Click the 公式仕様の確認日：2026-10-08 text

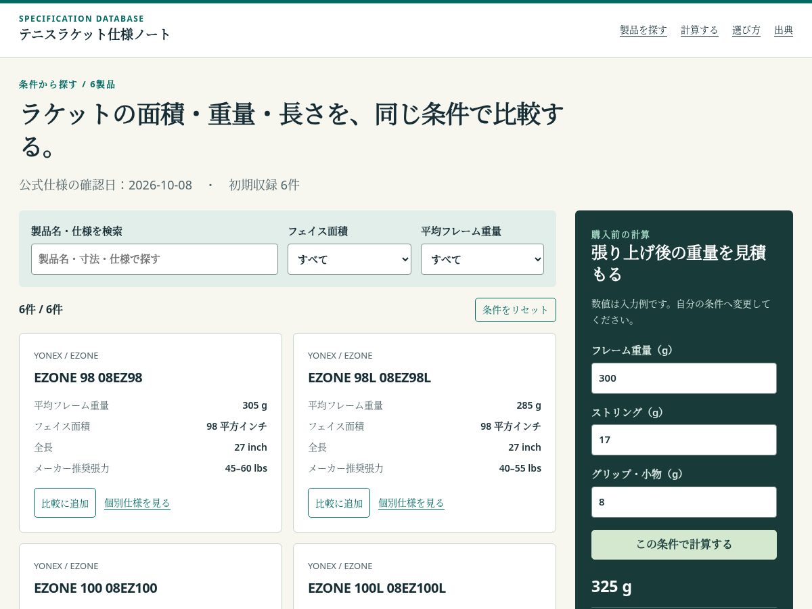[106, 185]
